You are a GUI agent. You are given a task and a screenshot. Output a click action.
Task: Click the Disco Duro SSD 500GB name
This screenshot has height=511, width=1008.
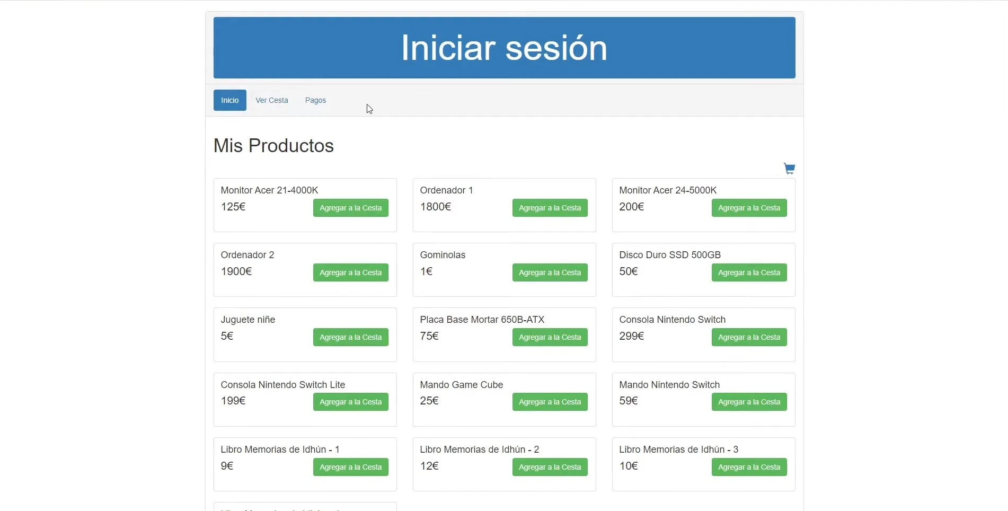[670, 255]
